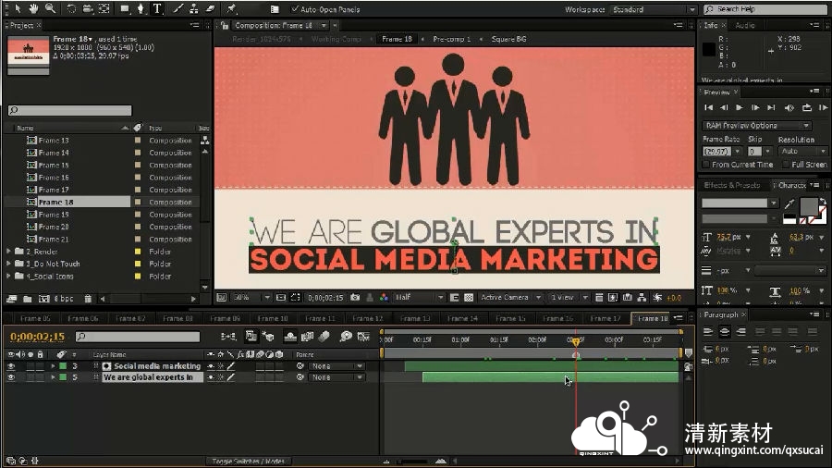The width and height of the screenshot is (832, 468).
Task: Select the Brush tool
Action: (x=177, y=8)
